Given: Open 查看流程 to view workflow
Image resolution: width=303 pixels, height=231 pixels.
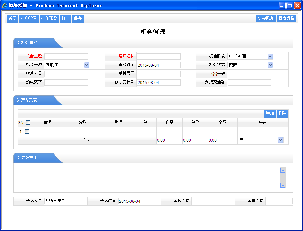Looking at the screenshot, I should coord(286,18).
